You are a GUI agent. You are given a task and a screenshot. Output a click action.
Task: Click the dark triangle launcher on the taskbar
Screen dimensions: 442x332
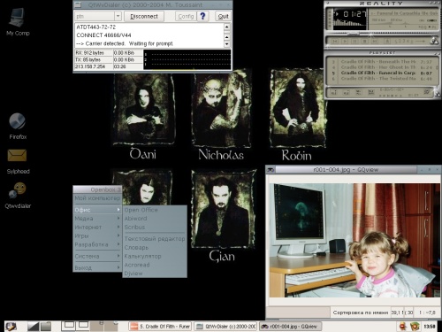33,326
